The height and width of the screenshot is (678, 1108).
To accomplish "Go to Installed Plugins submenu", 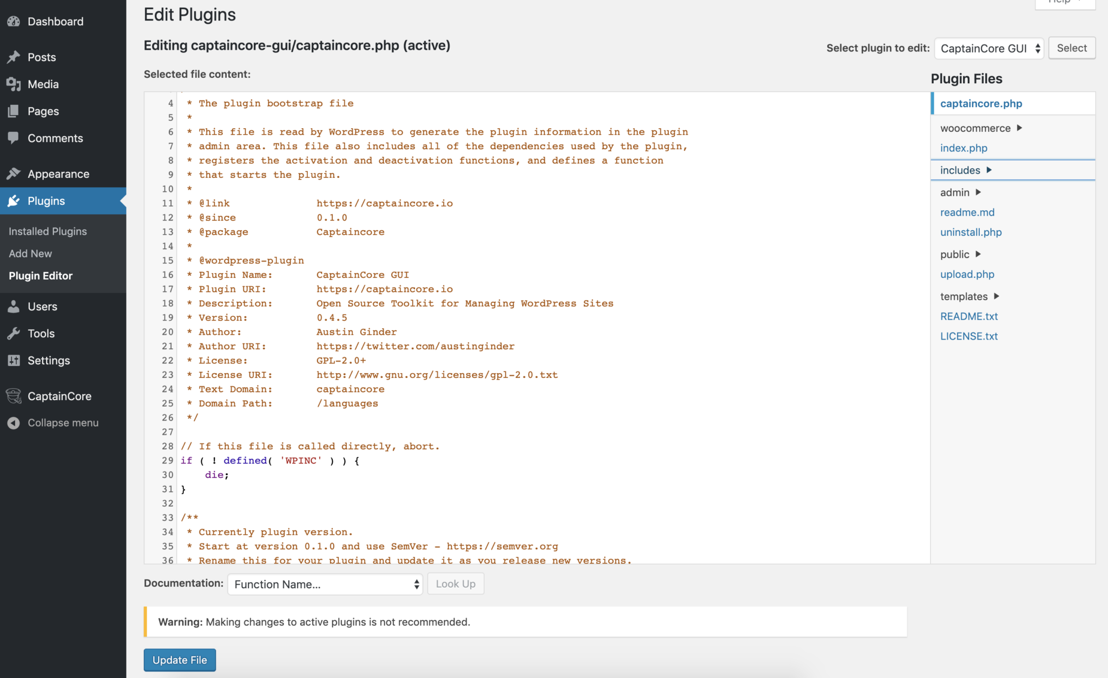I will (48, 231).
